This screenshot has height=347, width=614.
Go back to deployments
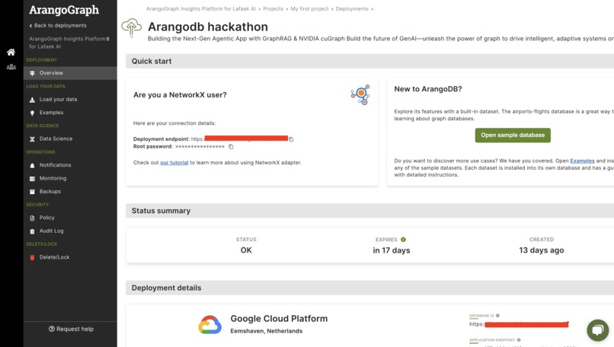tap(58, 26)
